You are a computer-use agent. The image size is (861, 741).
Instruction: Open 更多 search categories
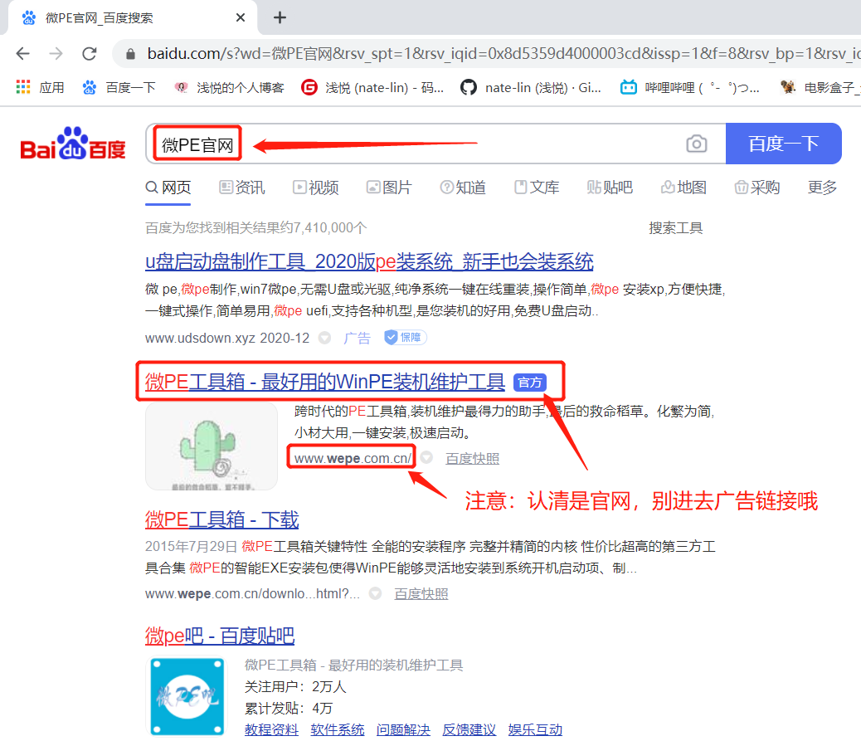tap(822, 188)
